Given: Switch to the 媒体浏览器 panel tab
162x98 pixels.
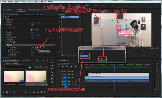Looking at the screenshot, I should click(x=27, y=60).
